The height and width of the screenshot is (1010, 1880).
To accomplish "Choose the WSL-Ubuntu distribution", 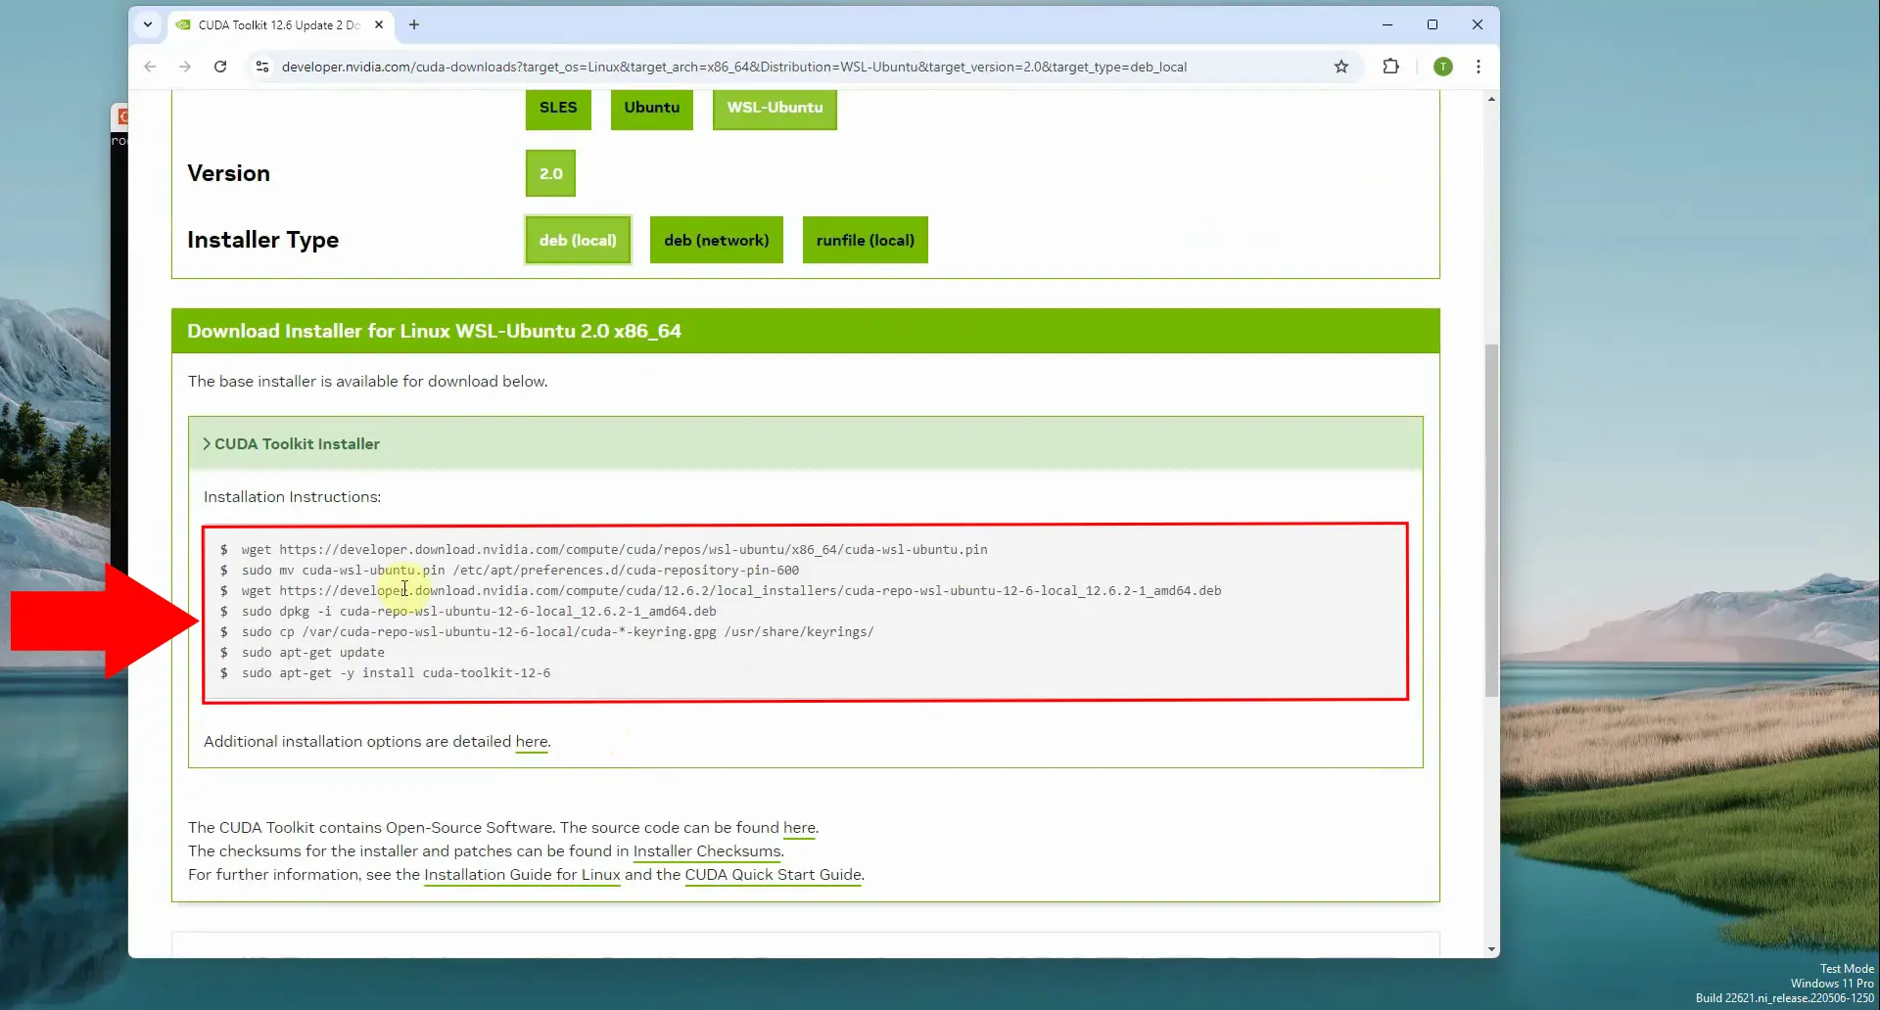I will (x=775, y=108).
